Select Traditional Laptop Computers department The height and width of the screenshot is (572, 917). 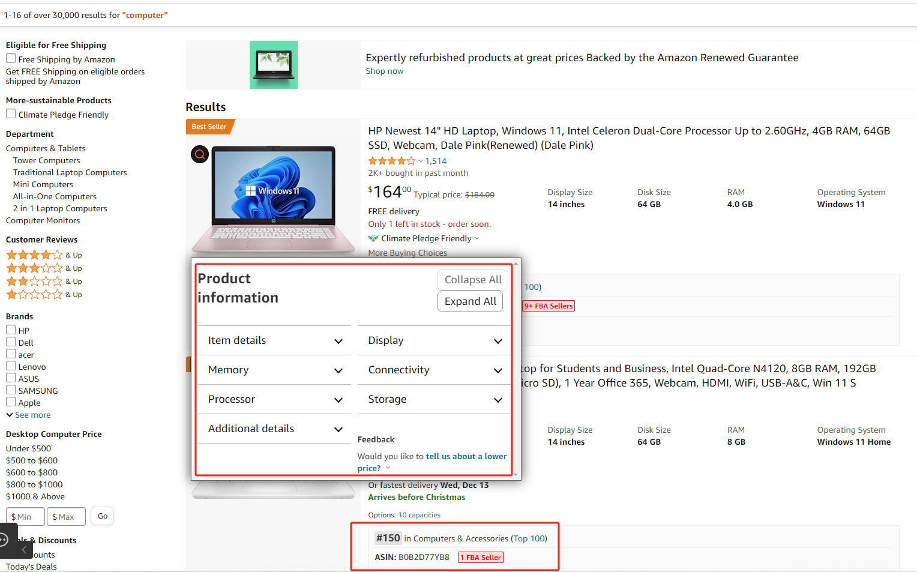70,172
